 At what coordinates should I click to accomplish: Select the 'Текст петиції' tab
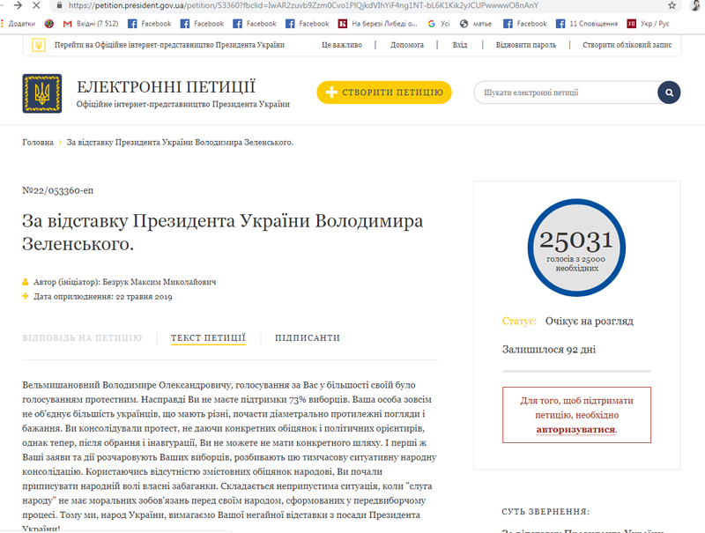208,338
